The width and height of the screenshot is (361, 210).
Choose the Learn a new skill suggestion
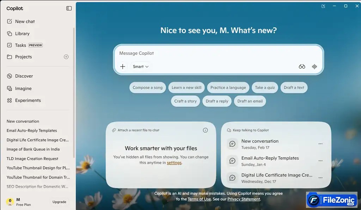point(186,88)
